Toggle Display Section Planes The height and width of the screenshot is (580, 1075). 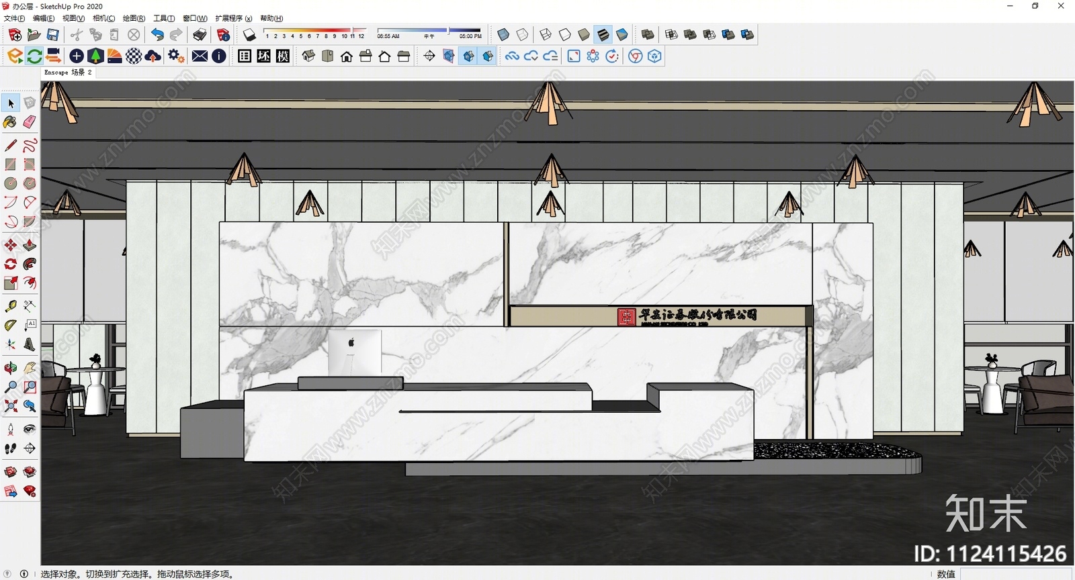point(449,56)
